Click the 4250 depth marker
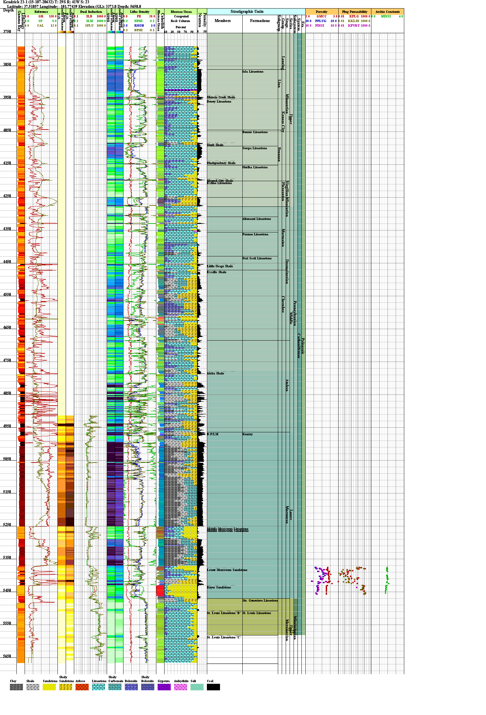 (7, 196)
